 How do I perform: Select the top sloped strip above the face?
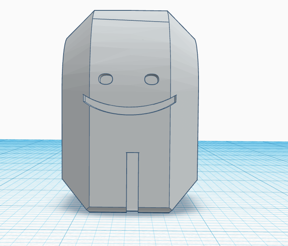(x=131, y=16)
